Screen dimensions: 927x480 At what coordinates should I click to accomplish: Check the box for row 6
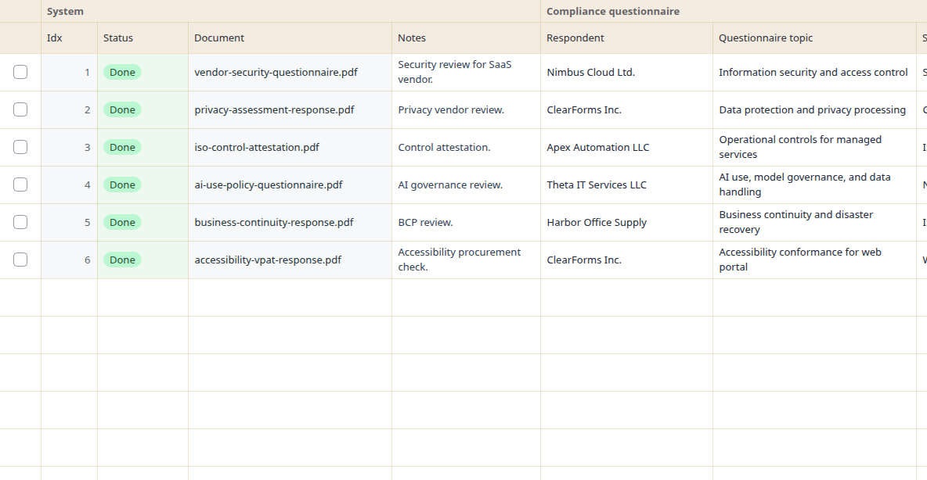[20, 260]
